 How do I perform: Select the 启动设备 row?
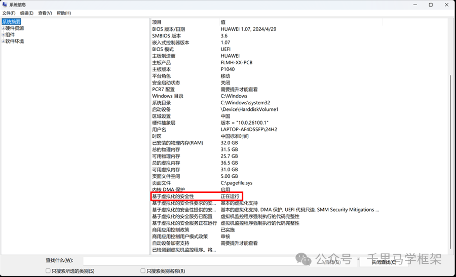pos(267,109)
